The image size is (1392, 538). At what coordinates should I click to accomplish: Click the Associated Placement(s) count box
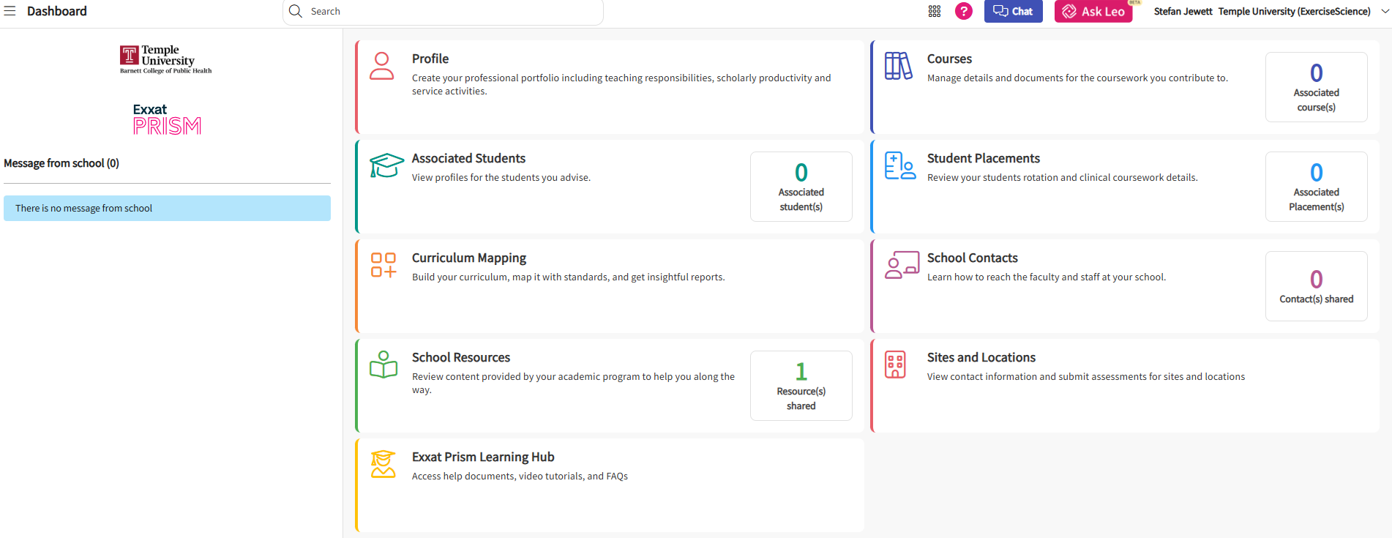(1316, 187)
